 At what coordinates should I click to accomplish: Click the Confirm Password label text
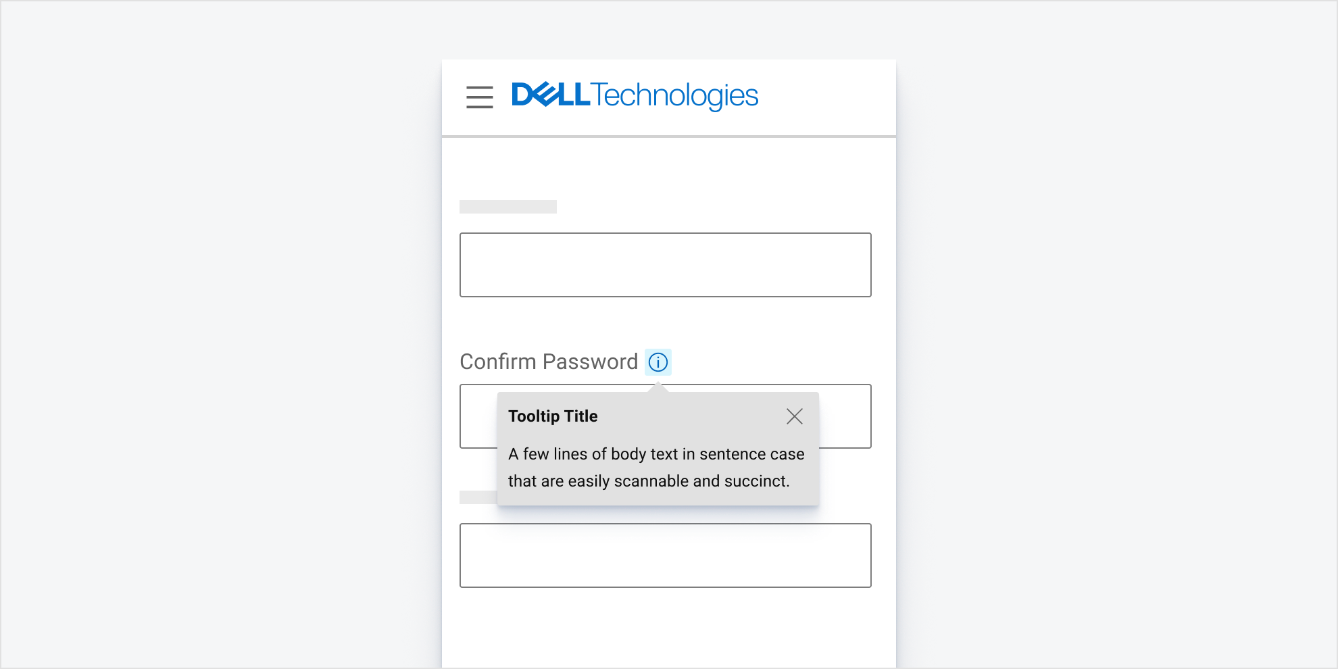(x=549, y=362)
